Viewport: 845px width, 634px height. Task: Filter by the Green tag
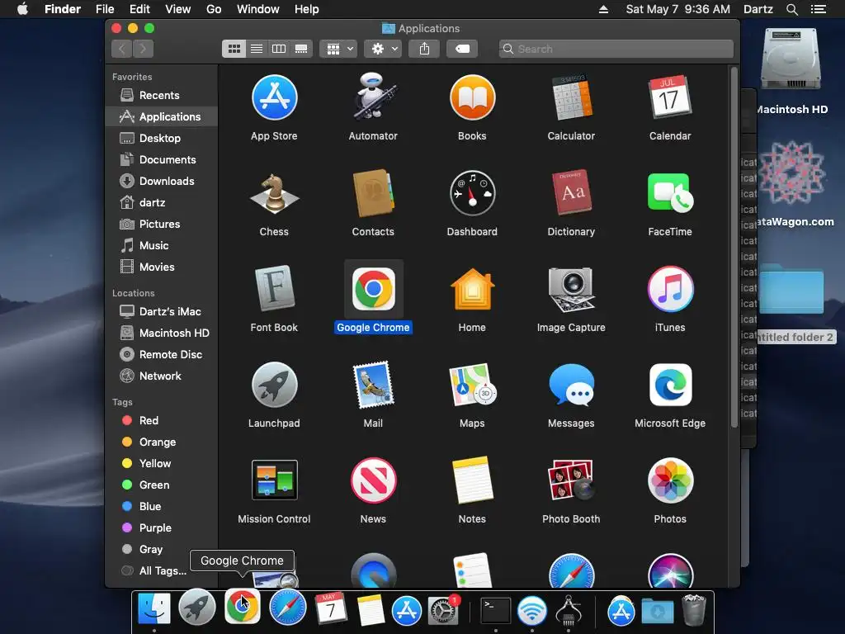[x=162, y=485]
